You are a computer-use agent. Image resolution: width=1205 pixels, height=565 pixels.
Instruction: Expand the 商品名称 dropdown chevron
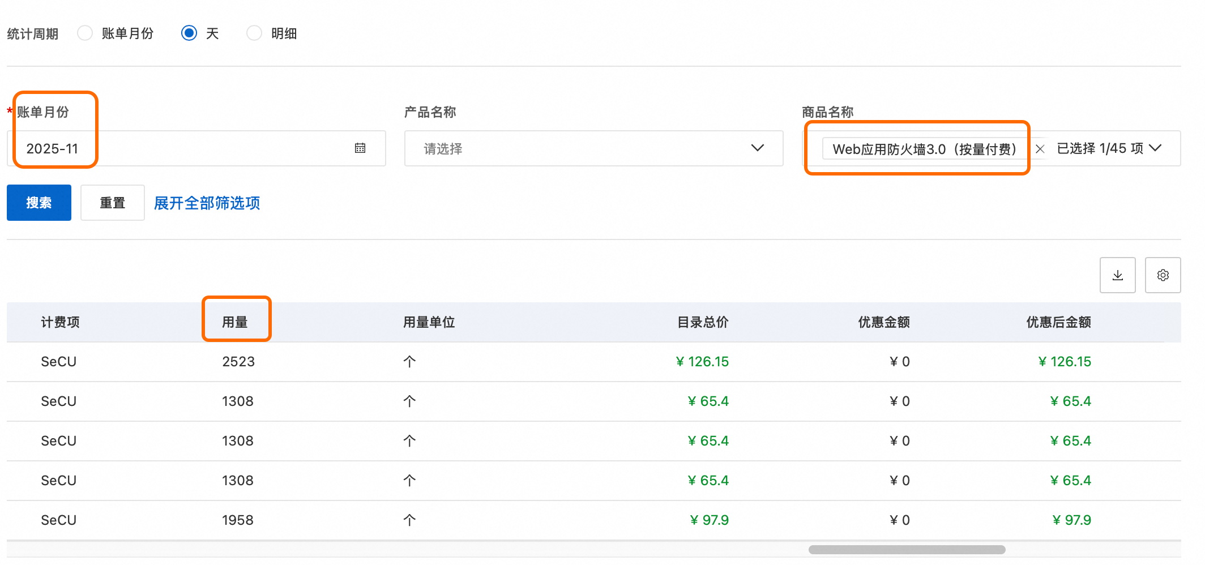1156,148
